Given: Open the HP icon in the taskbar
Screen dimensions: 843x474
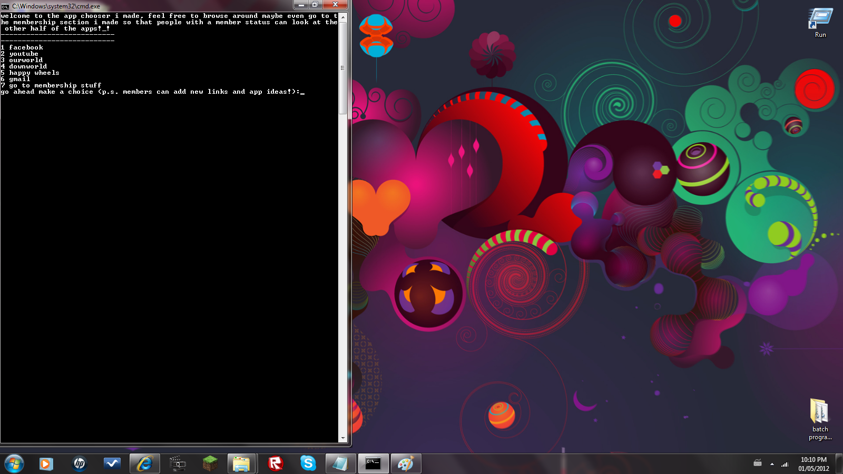Looking at the screenshot, I should [x=79, y=463].
